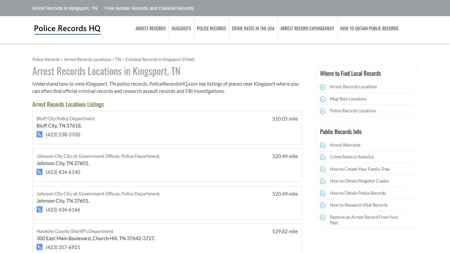Click phone number (423) 434-6140
Image resolution: width=450 pixels, height=253 pixels.
63,172
